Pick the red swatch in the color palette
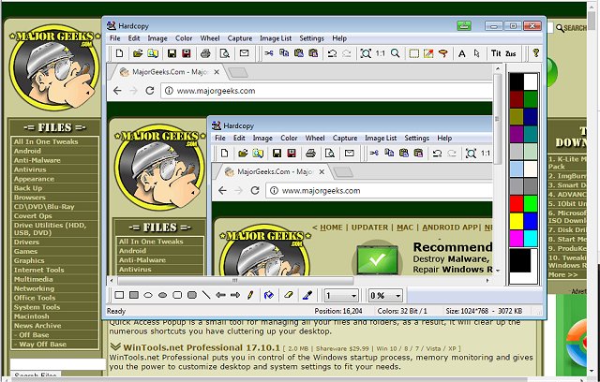This screenshot has height=382, width=600. coord(516,202)
